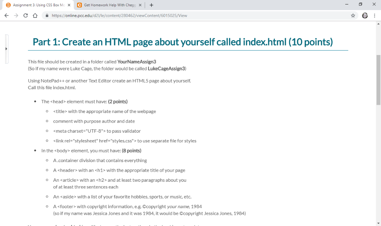This screenshot has width=381, height=226.
Task: Click the forward navigation arrow
Action: (x=16, y=16)
